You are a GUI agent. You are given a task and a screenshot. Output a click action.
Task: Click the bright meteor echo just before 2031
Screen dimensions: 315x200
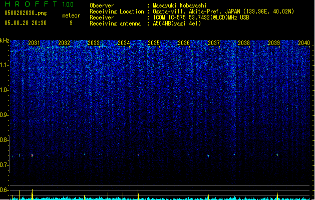32,155
